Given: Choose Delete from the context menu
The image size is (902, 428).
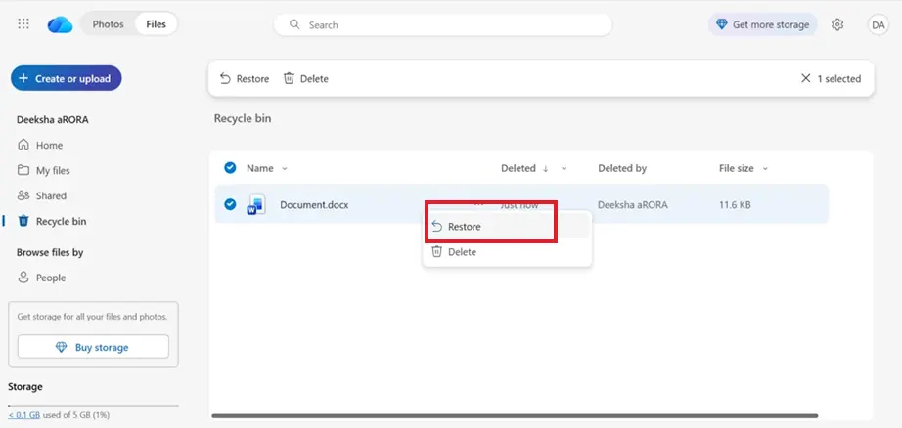Looking at the screenshot, I should (x=506, y=252).
